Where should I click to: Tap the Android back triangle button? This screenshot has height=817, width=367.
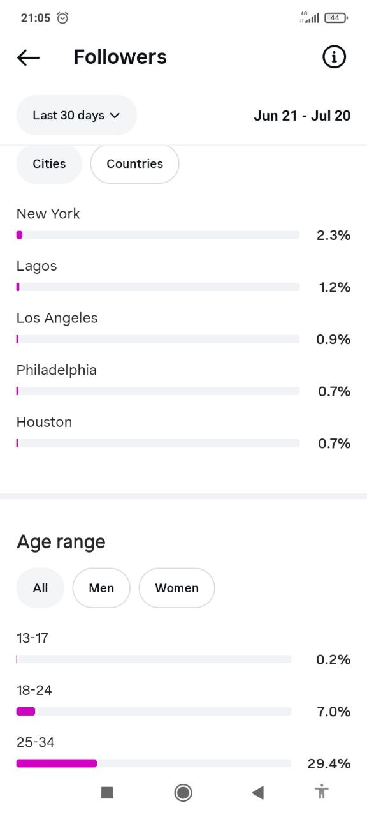[x=258, y=793]
